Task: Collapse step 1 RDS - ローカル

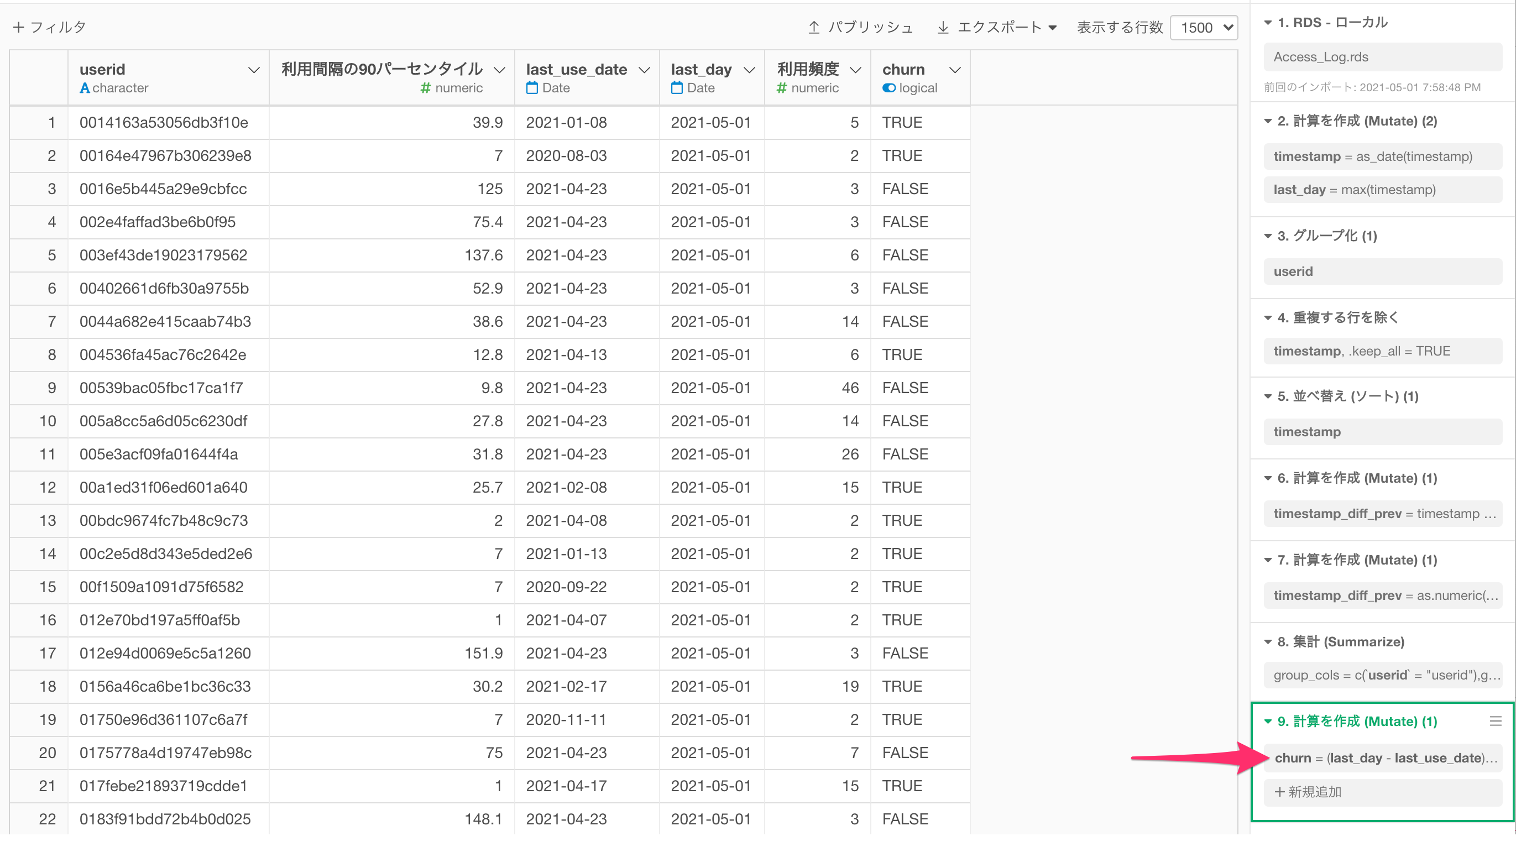Action: [x=1268, y=23]
